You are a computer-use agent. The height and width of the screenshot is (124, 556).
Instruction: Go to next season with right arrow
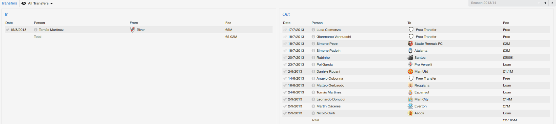[x=552, y=3]
